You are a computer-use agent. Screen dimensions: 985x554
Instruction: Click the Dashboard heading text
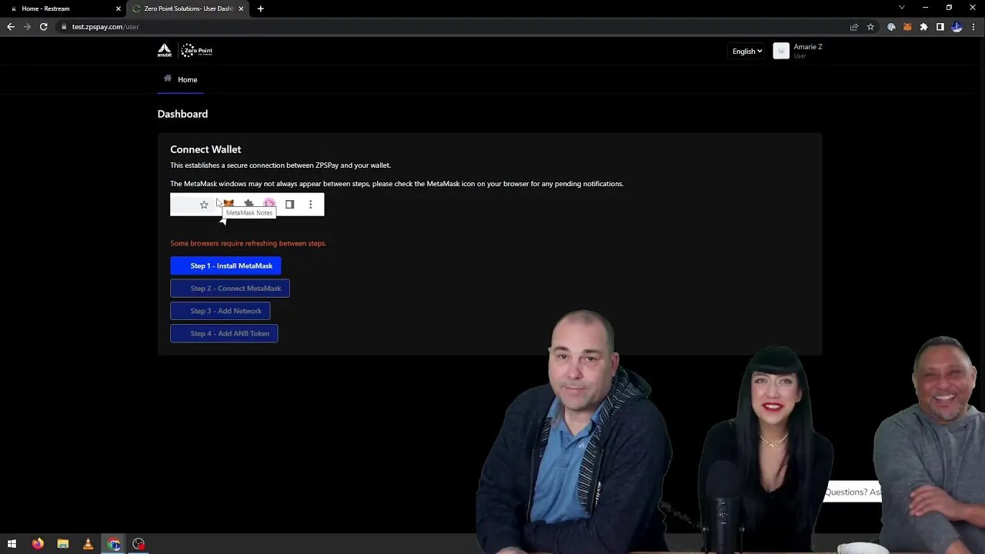[182, 114]
